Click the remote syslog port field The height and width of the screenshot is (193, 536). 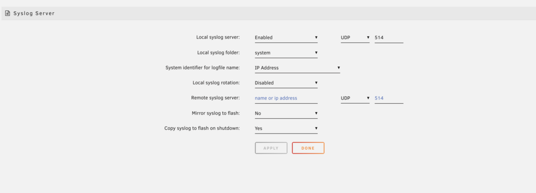click(x=389, y=98)
